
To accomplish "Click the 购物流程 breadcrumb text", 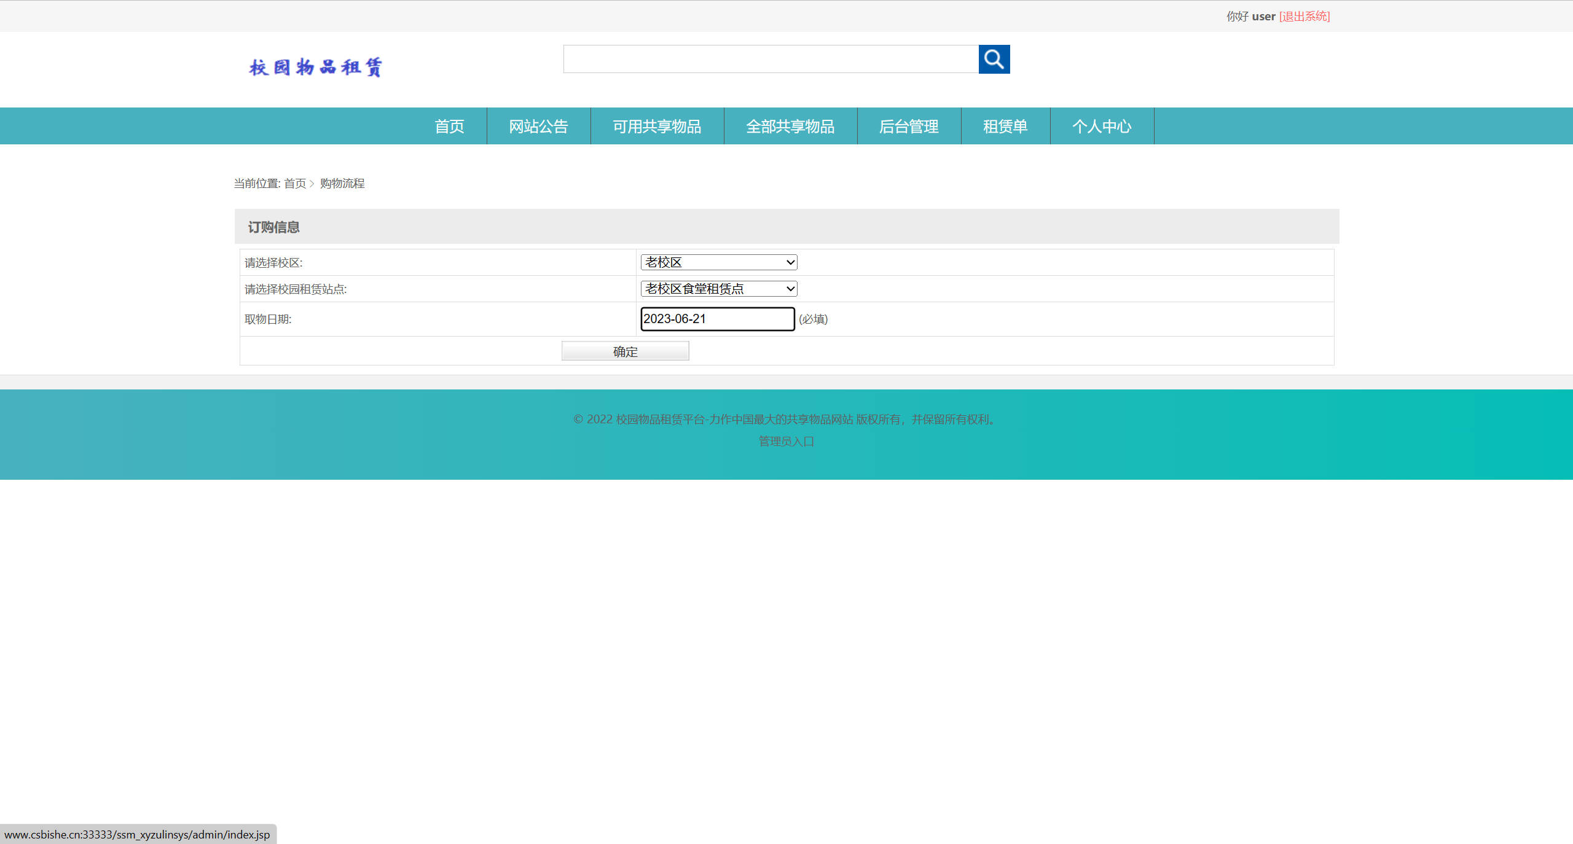I will (x=342, y=183).
